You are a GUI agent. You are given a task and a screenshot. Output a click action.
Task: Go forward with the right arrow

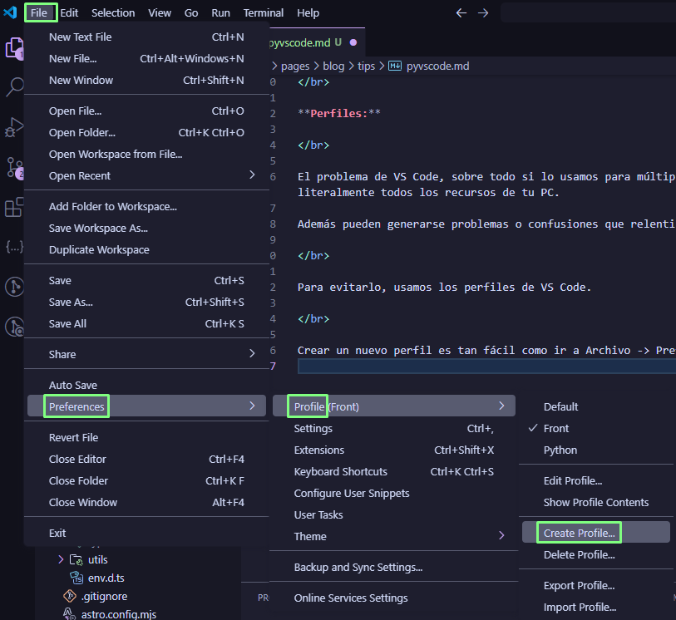(x=483, y=13)
